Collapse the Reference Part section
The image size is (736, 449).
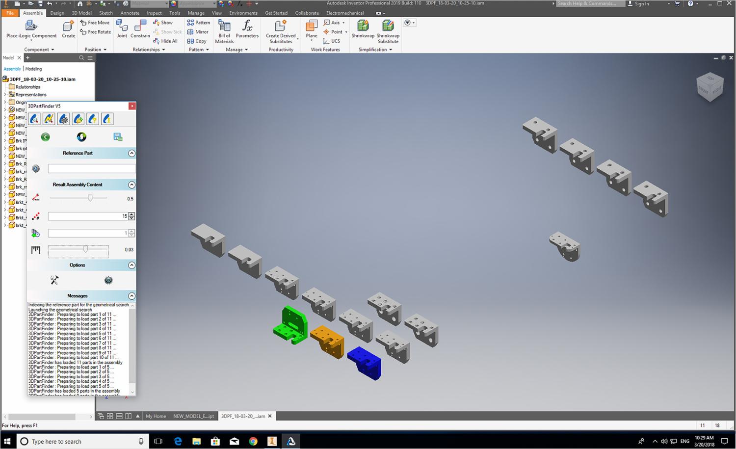131,153
